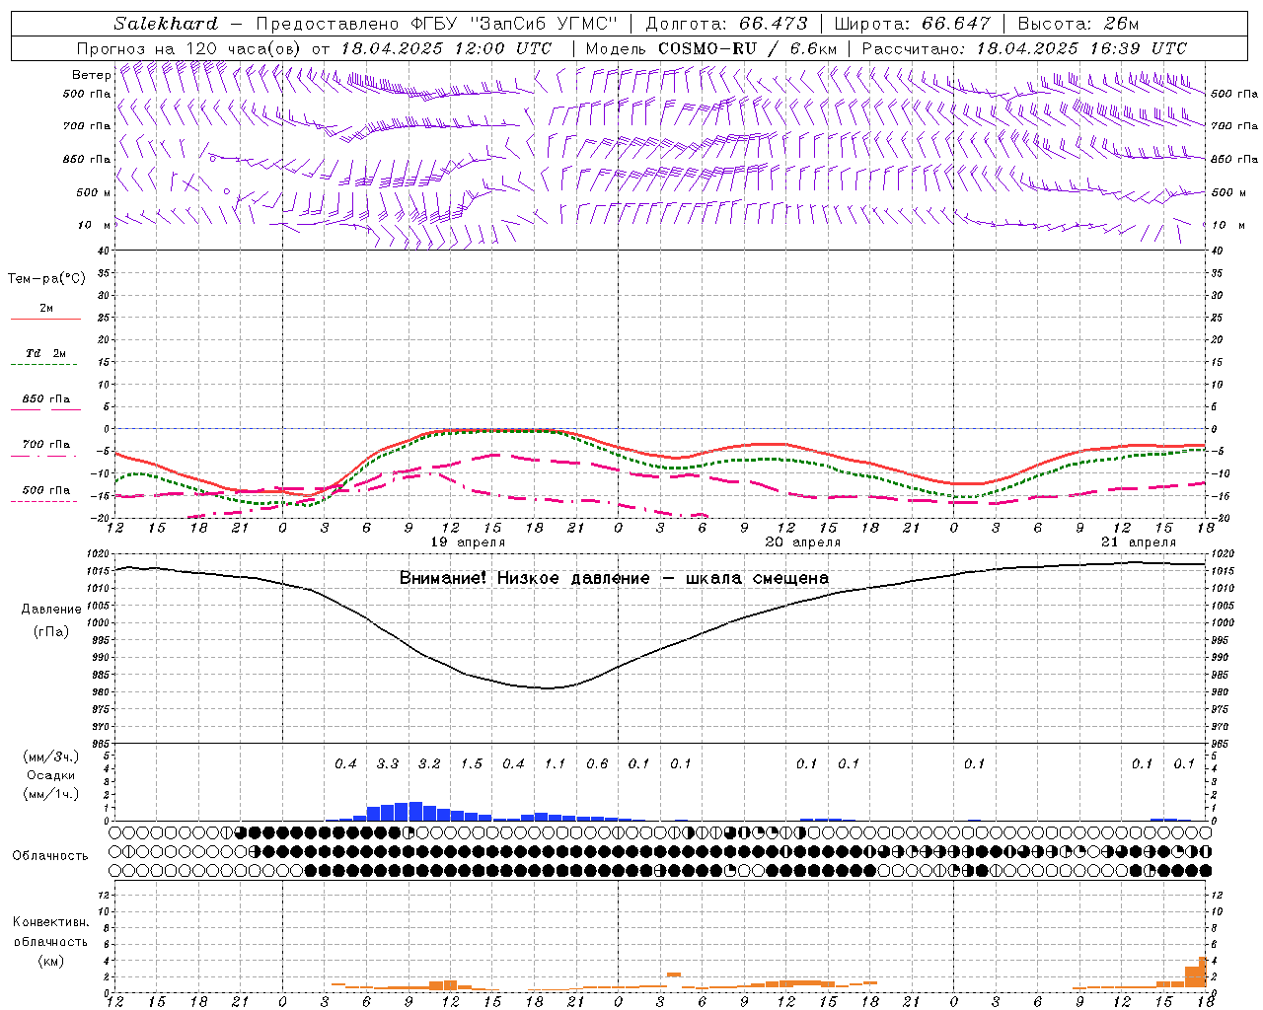Click the dashed line sample under the 'Td 2м' legend
Screen dimensions: 1263x1010
click(x=43, y=365)
